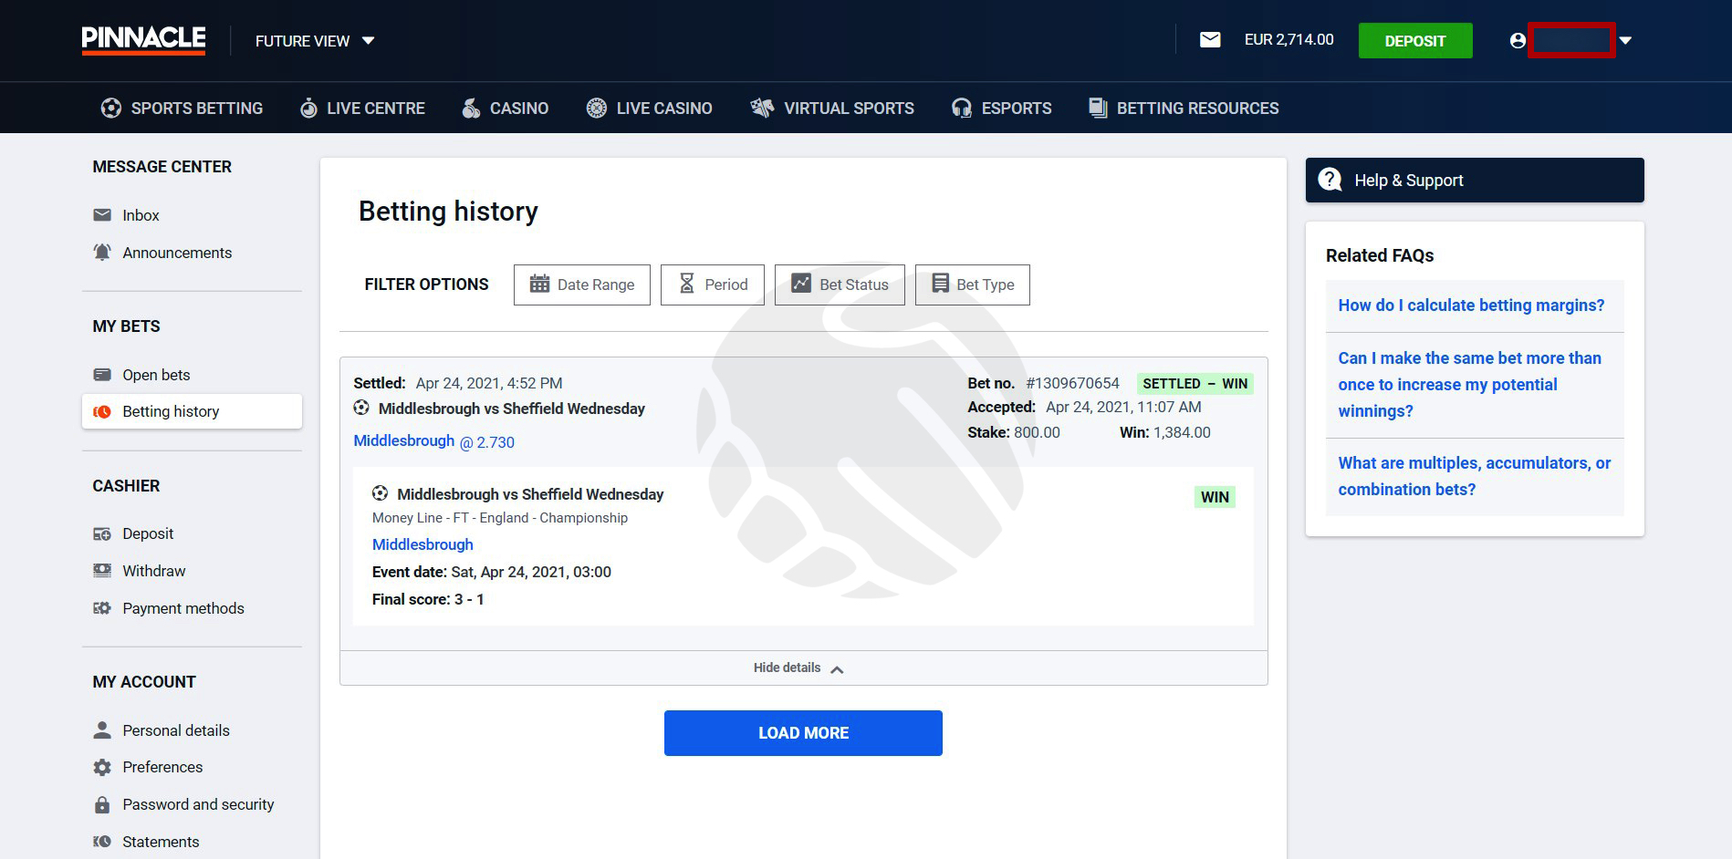Viewport: 1732px width, 859px height.
Task: Expand the account dropdown arrow
Action: click(1625, 41)
